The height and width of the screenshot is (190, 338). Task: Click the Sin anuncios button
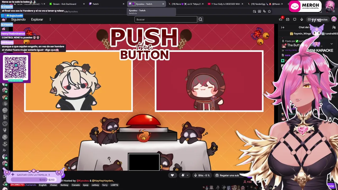coord(318,19)
